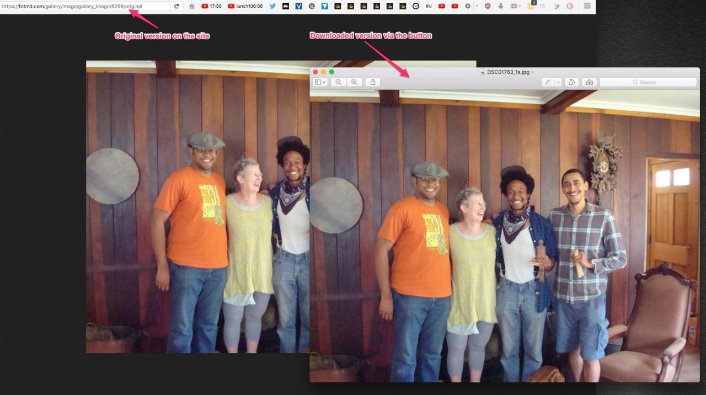Screen dimensions: 706x395
Task: Click Zoom Out in Preview toolbar
Action: tap(338, 82)
